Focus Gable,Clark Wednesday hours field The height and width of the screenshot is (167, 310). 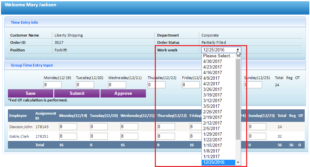coord(129,136)
